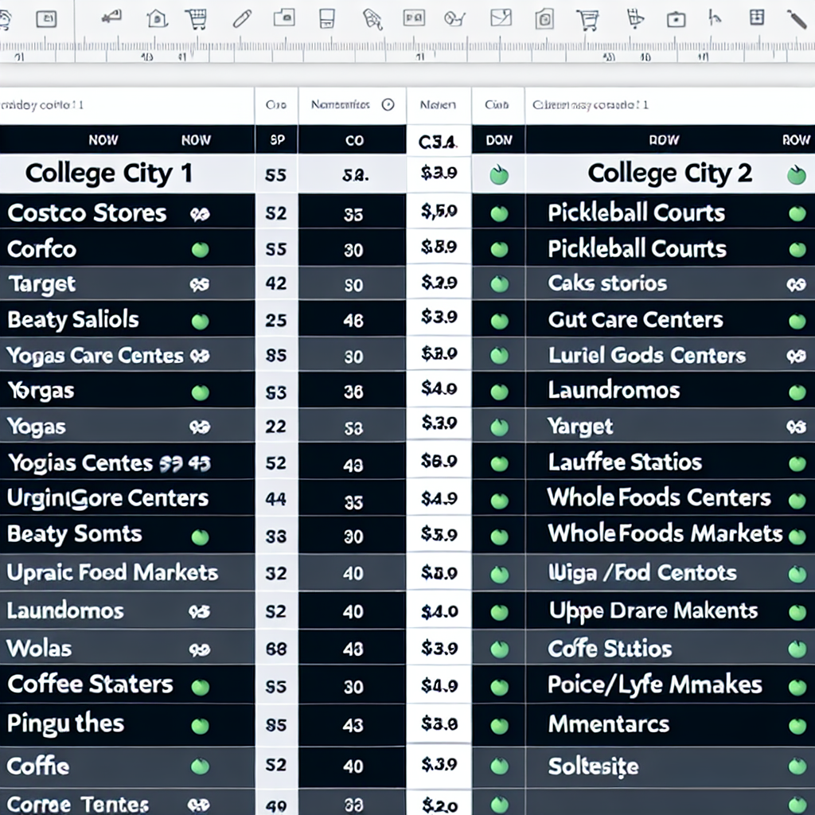Click the link badge beside Wolas

(200, 649)
